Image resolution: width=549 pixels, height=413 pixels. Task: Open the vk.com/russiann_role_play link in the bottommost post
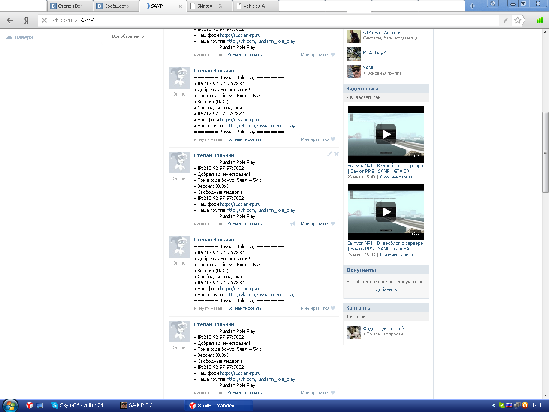coord(261,379)
